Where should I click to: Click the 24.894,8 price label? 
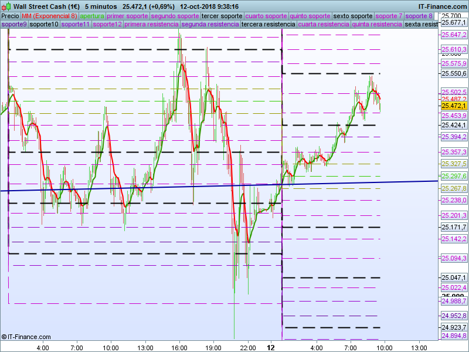click(454, 336)
